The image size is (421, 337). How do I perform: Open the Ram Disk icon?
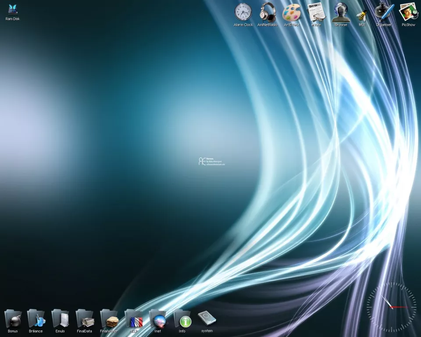(12, 10)
